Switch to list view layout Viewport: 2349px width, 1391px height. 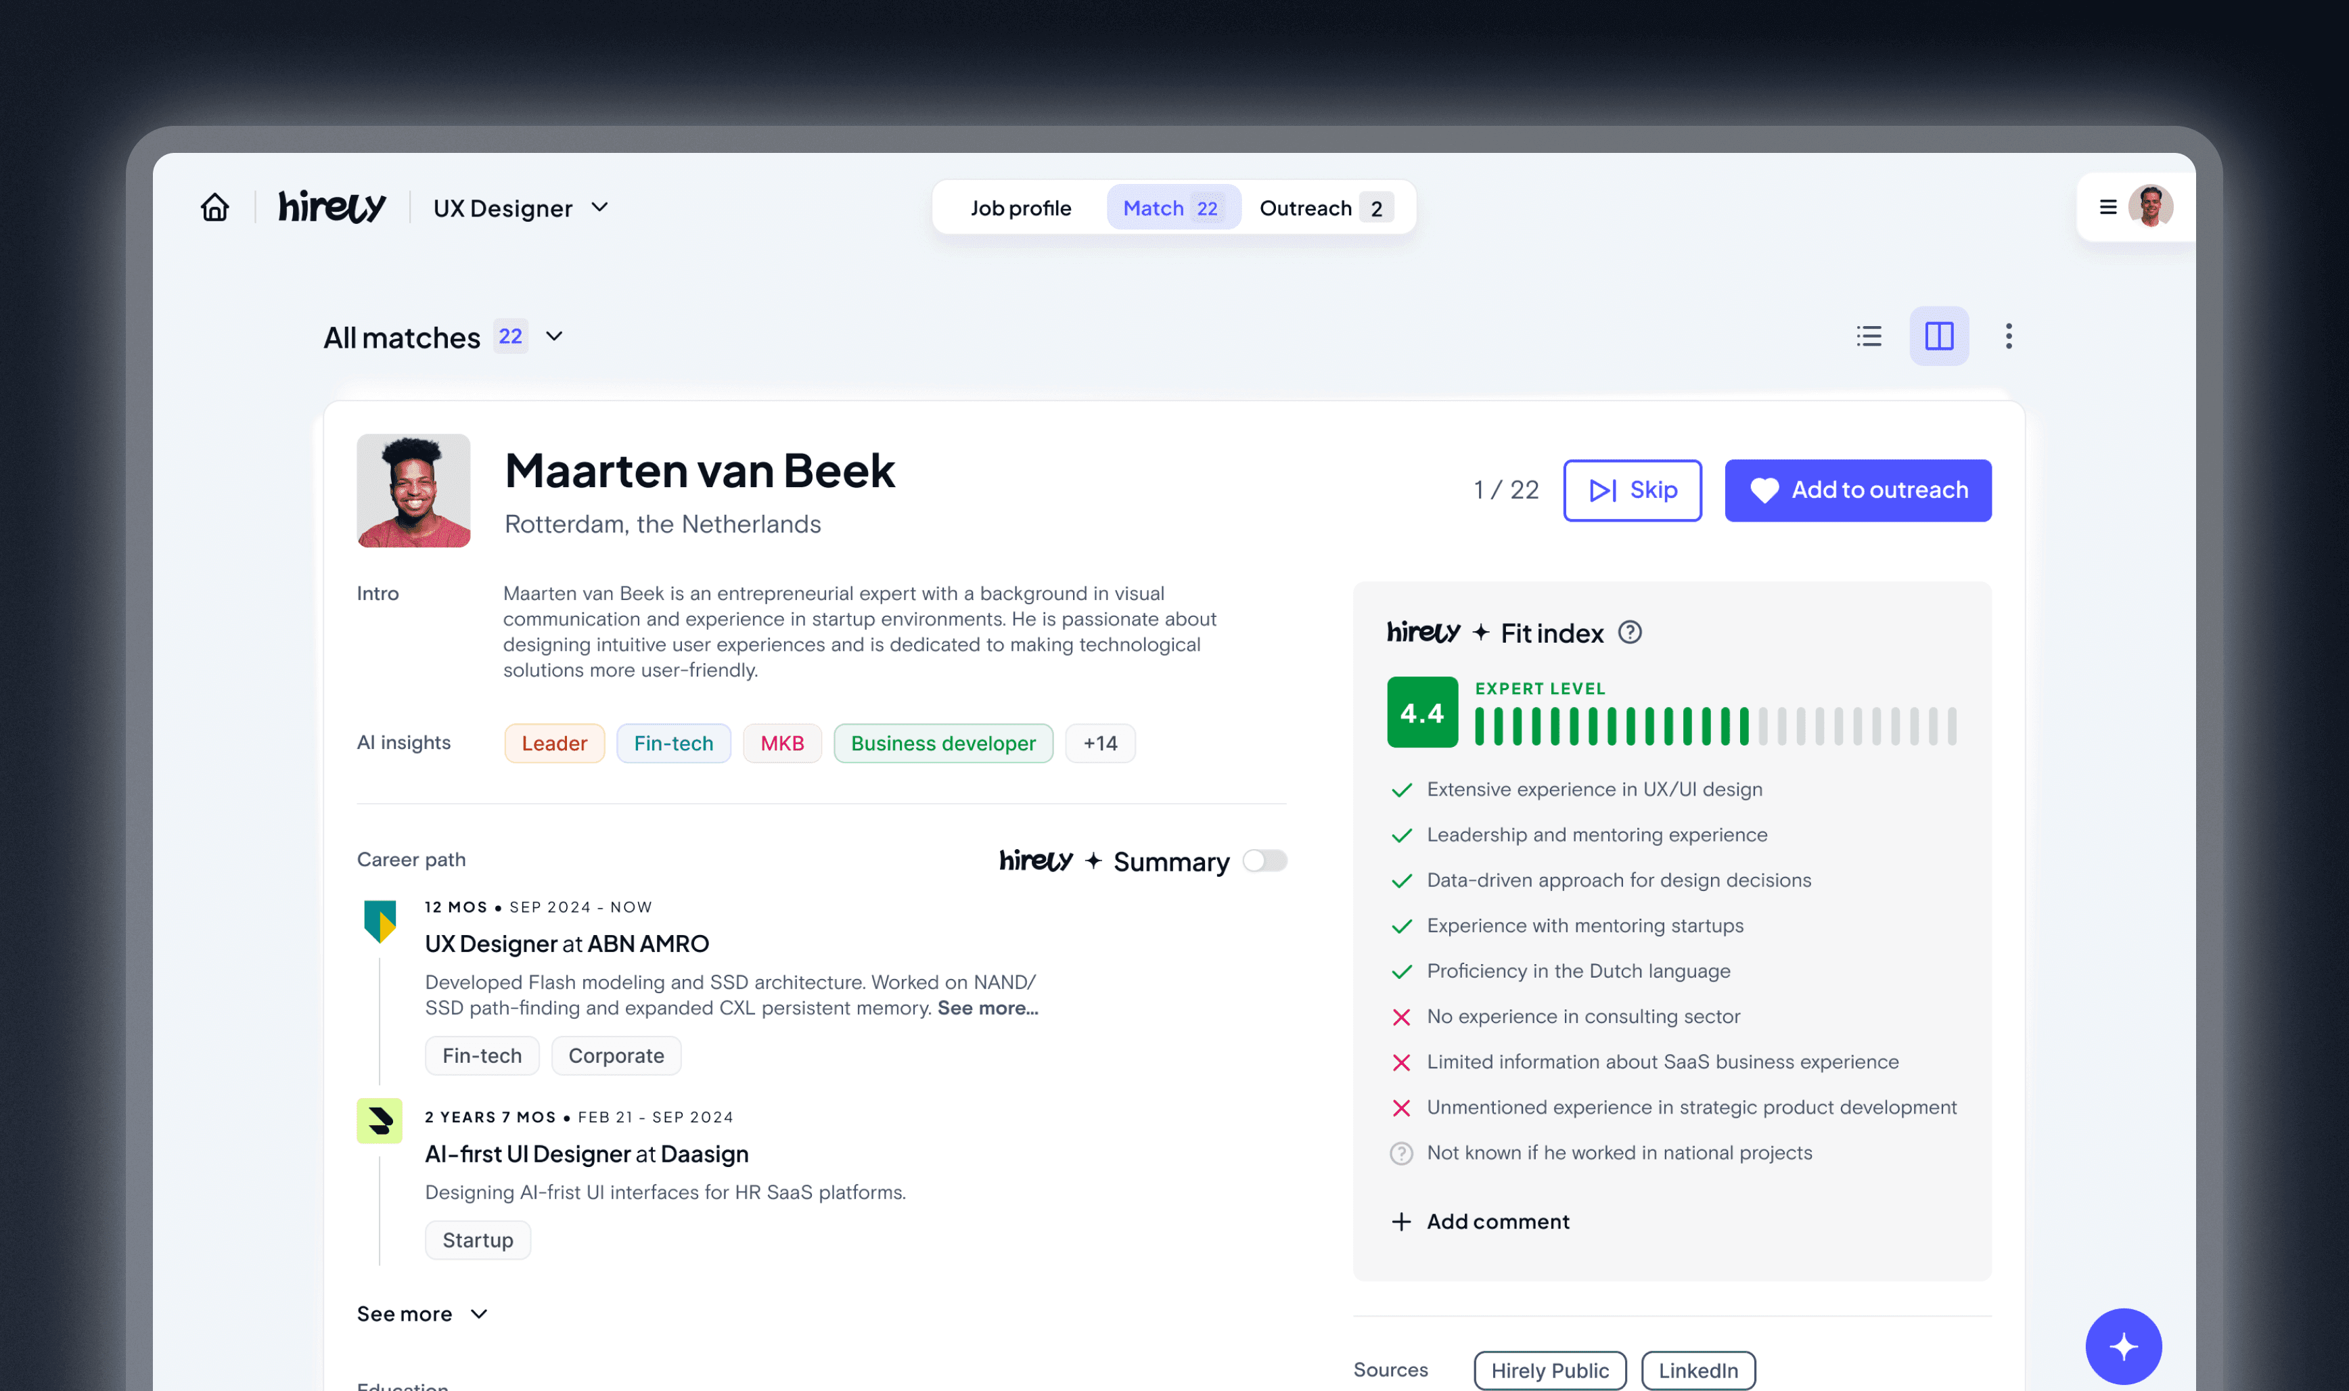[1868, 336]
